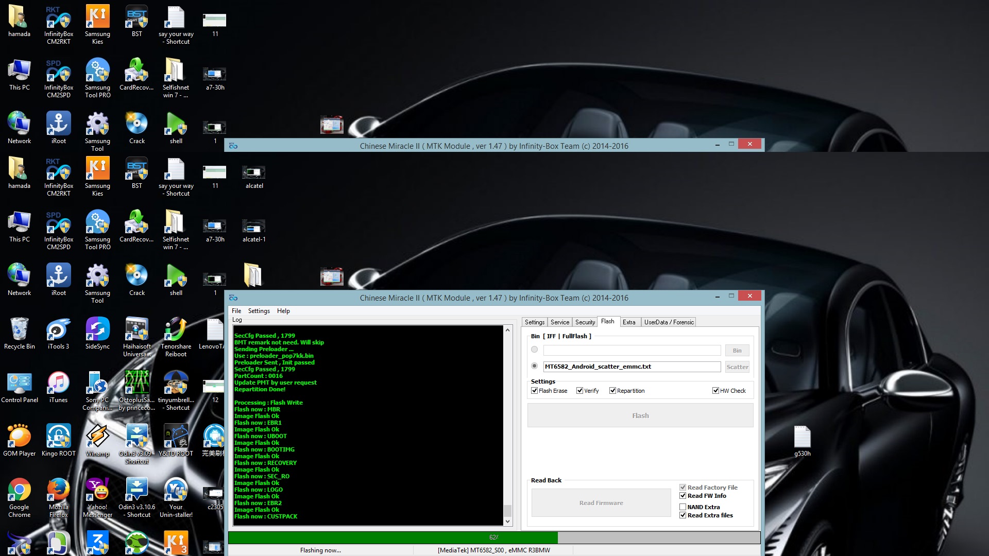Screen dimensions: 989x556
Task: Select the alcatel-1 desktop icon
Action: coord(254,230)
